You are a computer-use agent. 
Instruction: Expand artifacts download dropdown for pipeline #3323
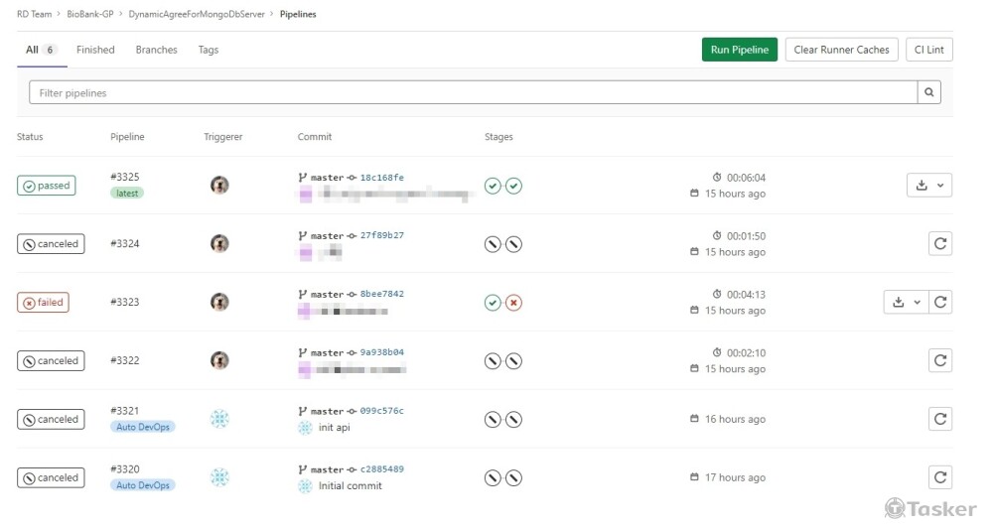pyautogui.click(x=906, y=302)
